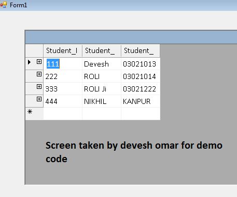Expand the row with ID 333
Image resolution: width=237 pixels, height=197 pixels.
(39, 87)
